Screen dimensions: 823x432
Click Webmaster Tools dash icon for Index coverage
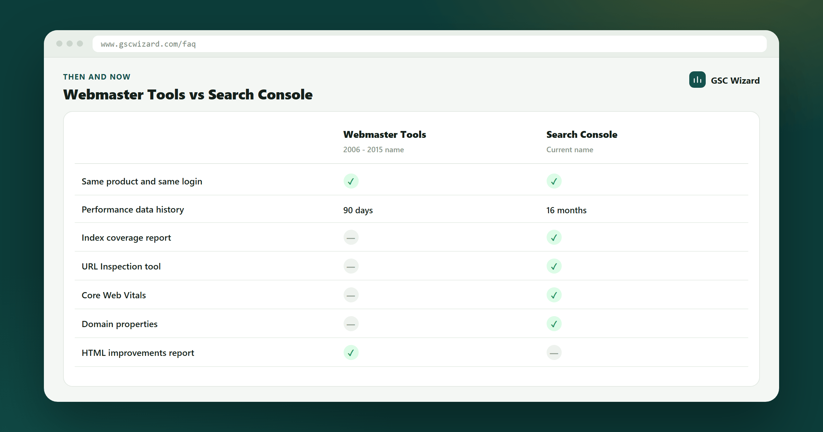tap(351, 237)
